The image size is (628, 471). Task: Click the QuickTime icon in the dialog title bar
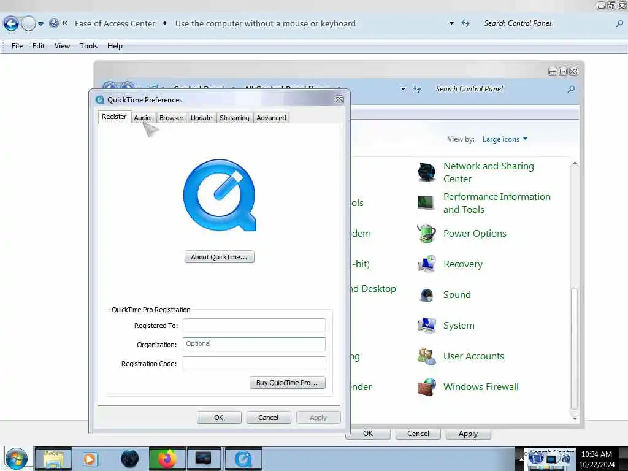100,100
